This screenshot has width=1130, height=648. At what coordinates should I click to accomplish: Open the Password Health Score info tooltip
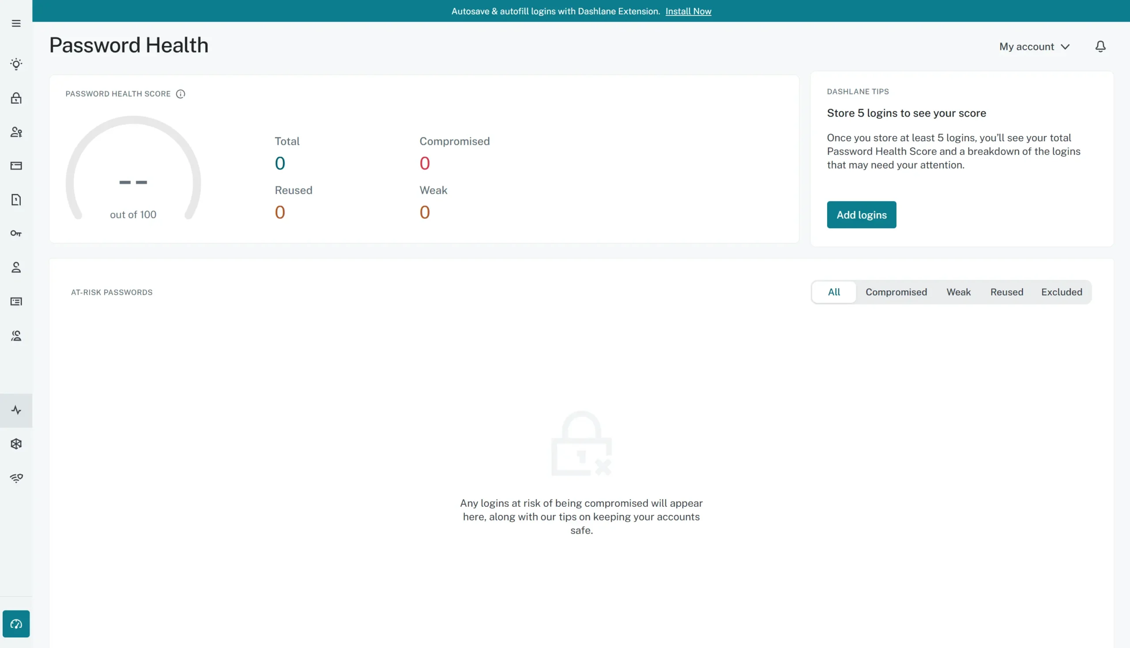[181, 94]
